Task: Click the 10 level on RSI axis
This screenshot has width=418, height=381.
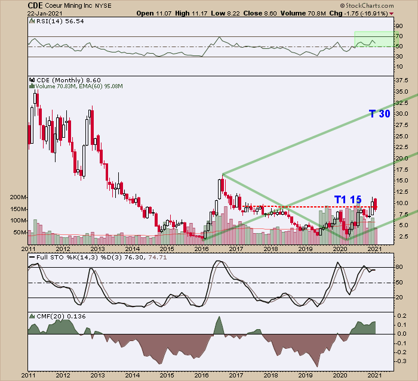Action: coord(399,67)
